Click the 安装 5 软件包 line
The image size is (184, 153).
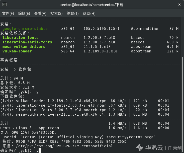pos(16,69)
